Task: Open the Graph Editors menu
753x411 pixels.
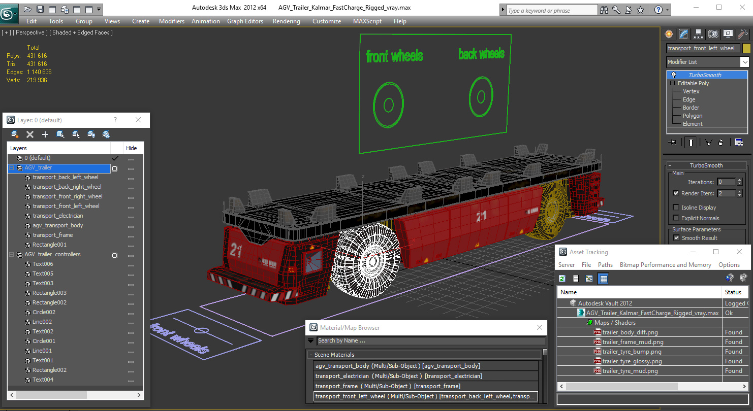Action: (x=245, y=21)
